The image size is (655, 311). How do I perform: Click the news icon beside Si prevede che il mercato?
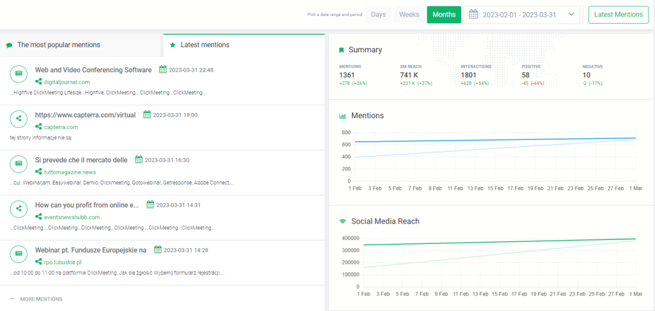[19, 163]
